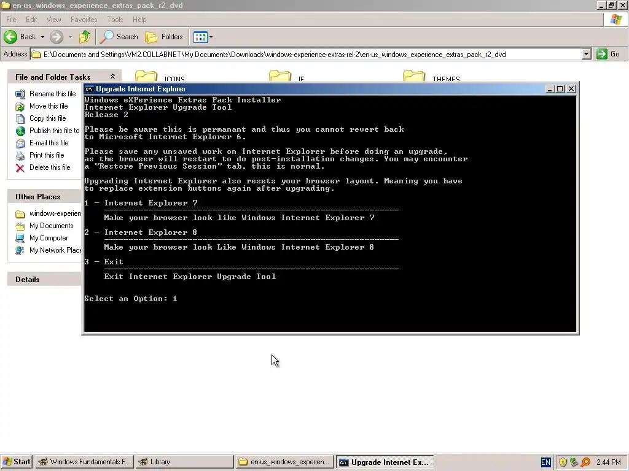This screenshot has width=629, height=471.
Task: Open the Tools menu
Action: tap(115, 19)
